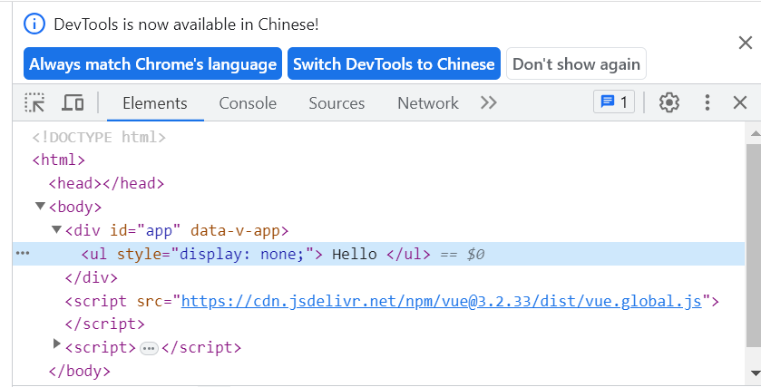Open the vue.global.js CDN link
This screenshot has width=761, height=387.
click(442, 301)
